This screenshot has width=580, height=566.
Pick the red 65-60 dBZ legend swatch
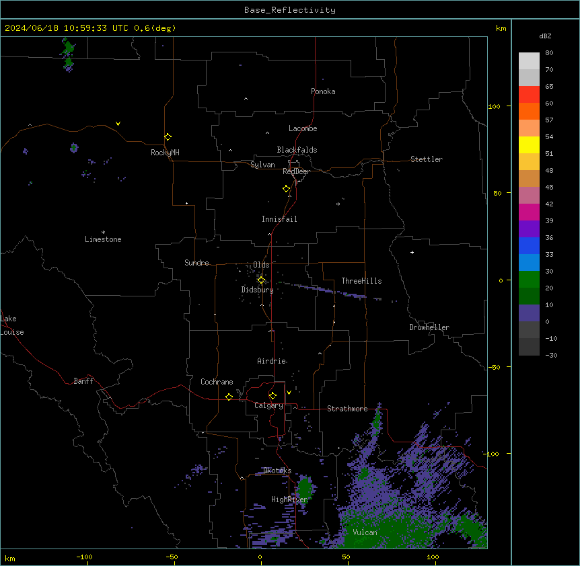(x=529, y=95)
